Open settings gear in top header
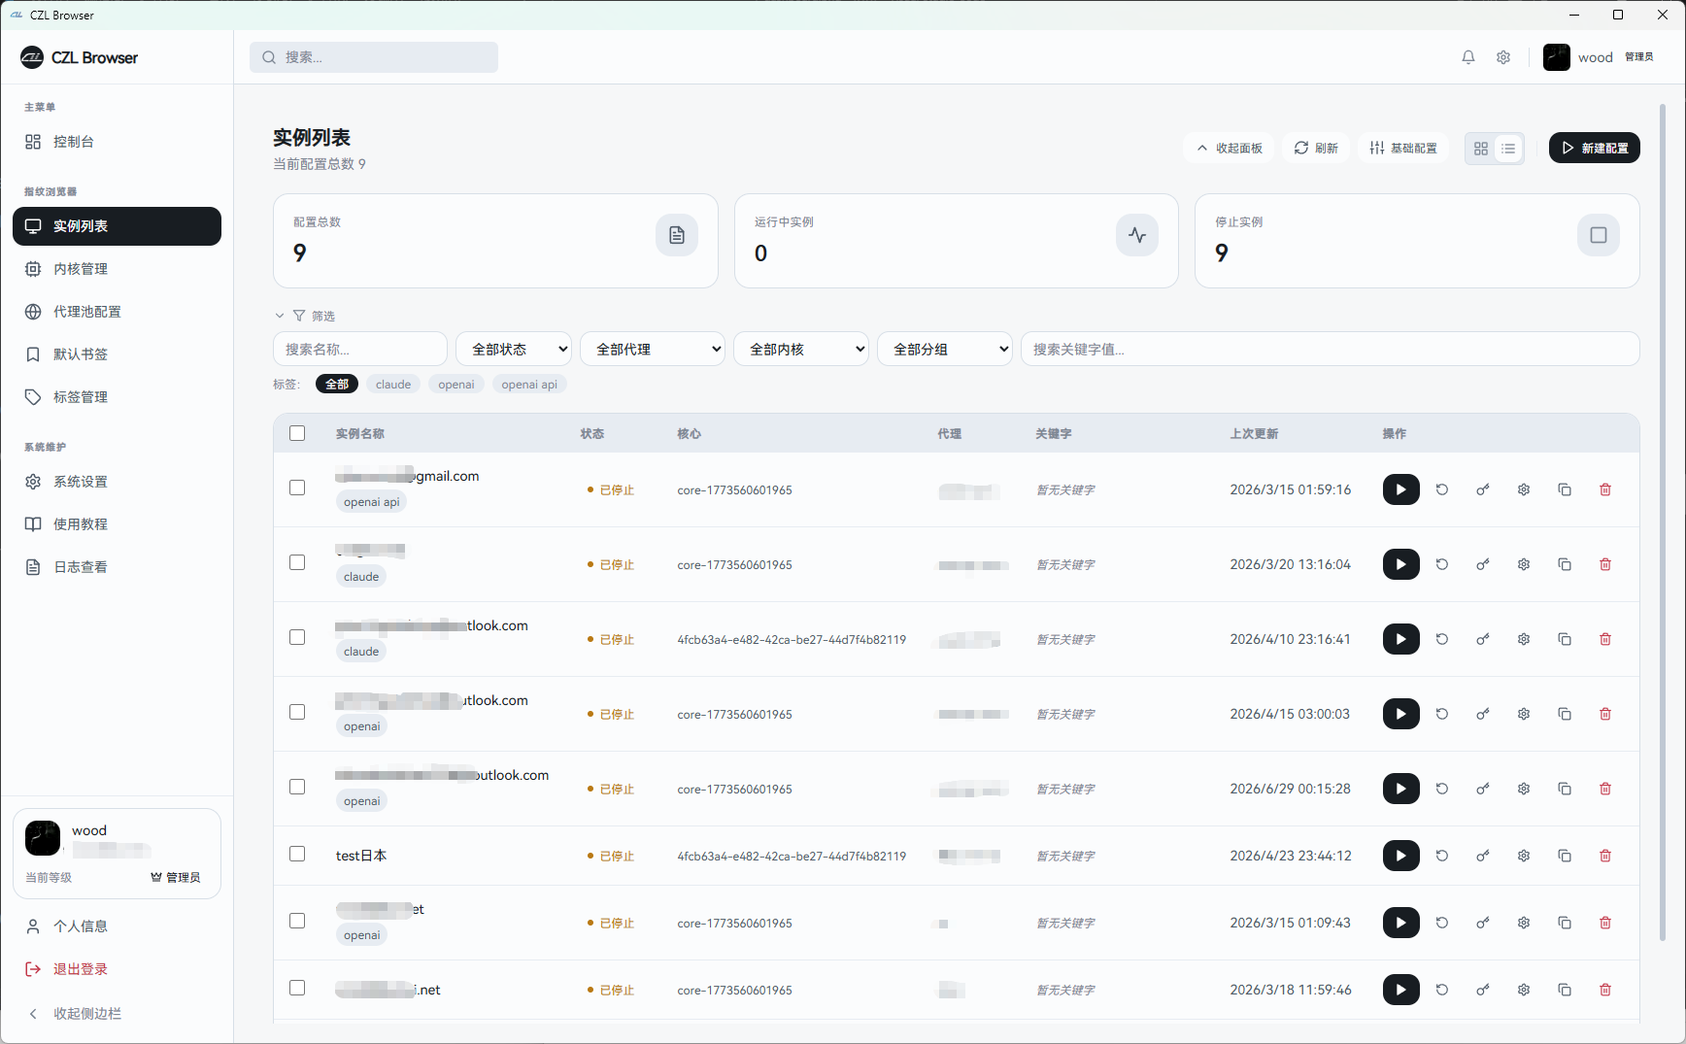The width and height of the screenshot is (1686, 1044). coord(1503,57)
